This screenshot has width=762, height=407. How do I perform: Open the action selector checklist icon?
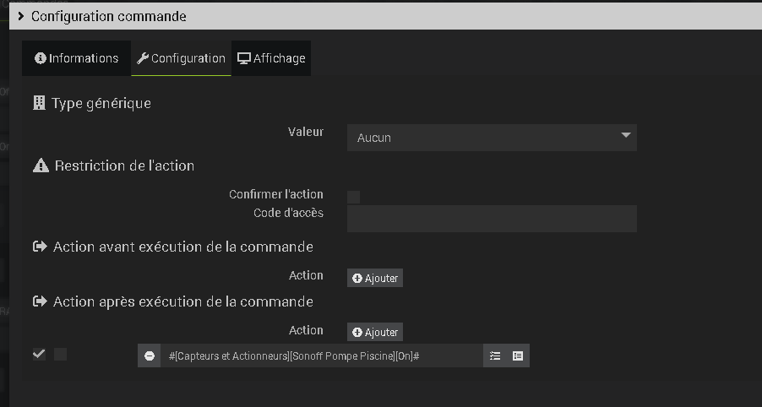pyautogui.click(x=495, y=356)
